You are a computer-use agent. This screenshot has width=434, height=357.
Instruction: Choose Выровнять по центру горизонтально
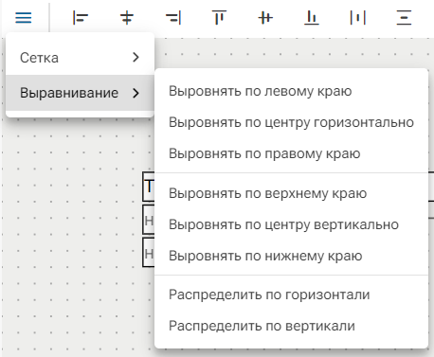pyautogui.click(x=291, y=122)
